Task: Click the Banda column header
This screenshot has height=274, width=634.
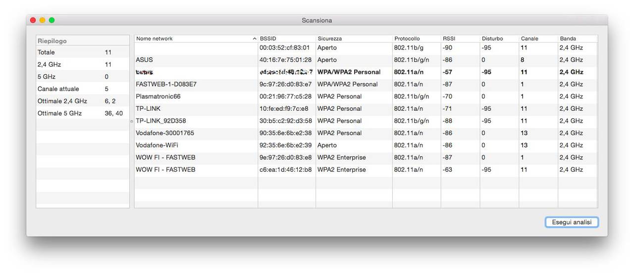Action: (x=577, y=39)
